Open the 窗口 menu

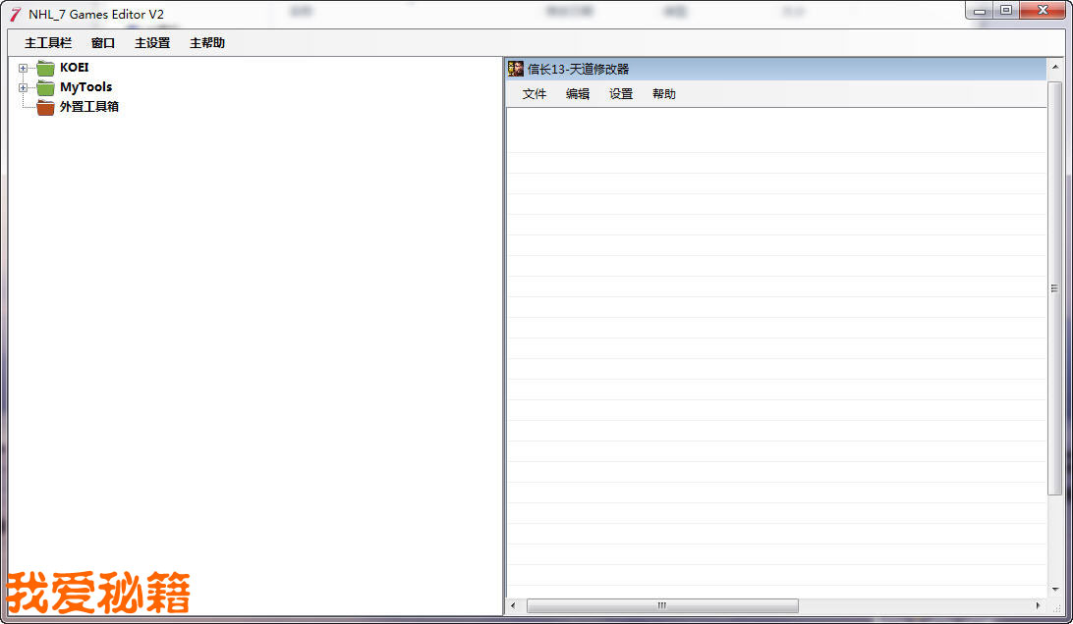coord(103,43)
